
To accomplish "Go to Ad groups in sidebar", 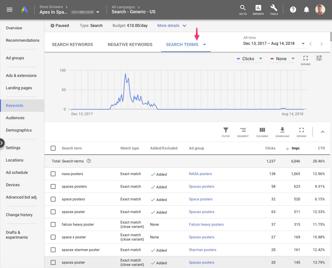I will point(15,58).
